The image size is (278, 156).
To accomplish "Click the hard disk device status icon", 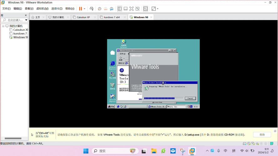I will 245,144.
